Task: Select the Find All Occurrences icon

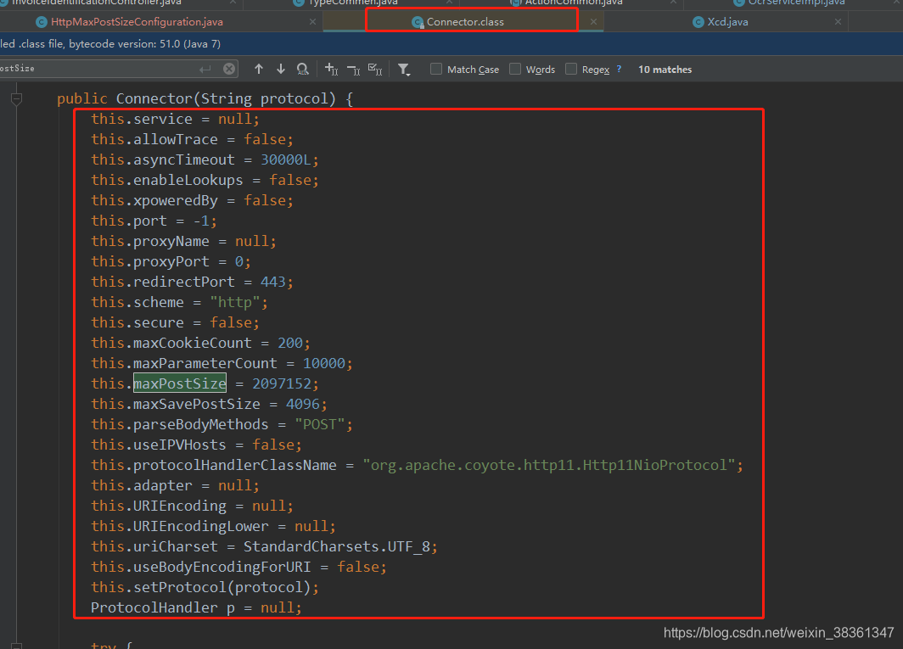Action: coord(302,69)
